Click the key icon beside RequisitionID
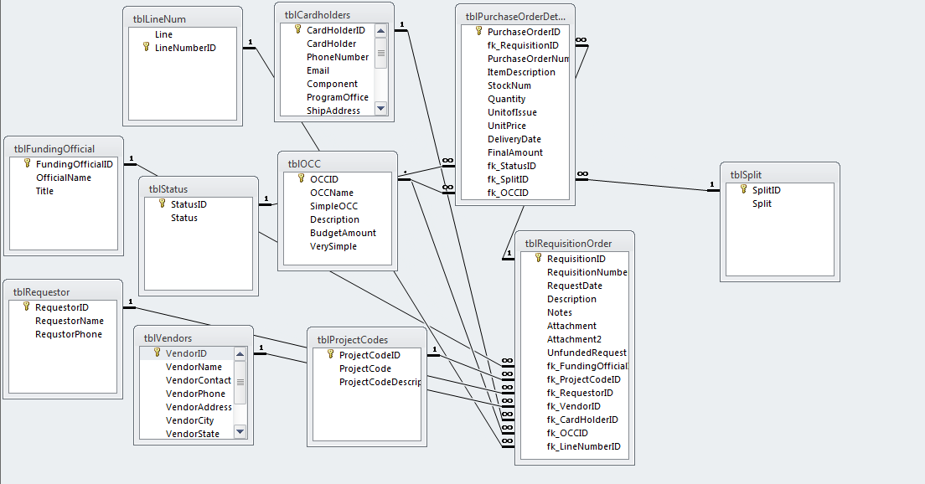This screenshot has height=484, width=925. coord(538,258)
